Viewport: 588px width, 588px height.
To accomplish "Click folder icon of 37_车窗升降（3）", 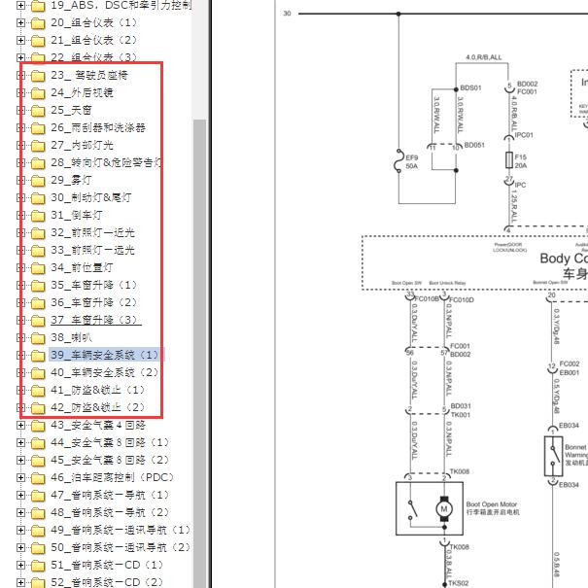I will click(38, 321).
